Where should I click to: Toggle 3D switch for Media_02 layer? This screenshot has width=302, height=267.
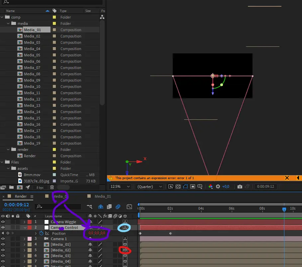(x=125, y=250)
